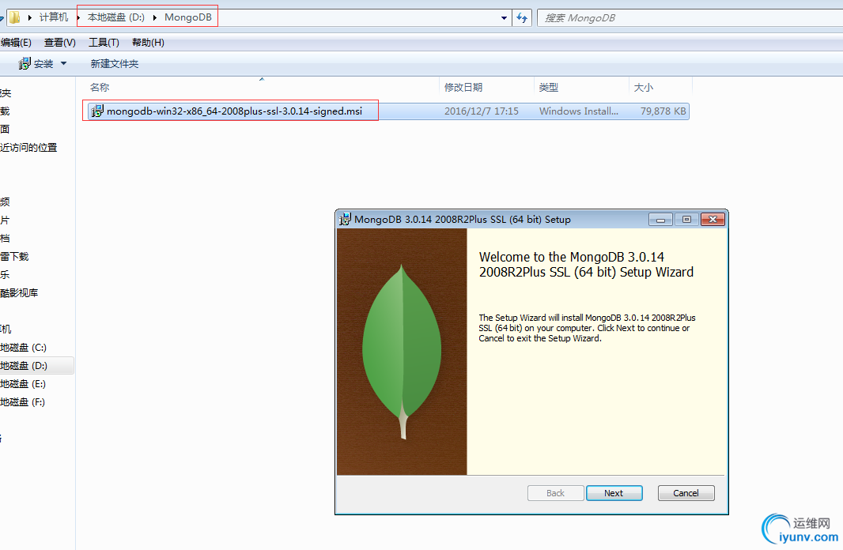Click the disabled Back button in setup

(x=555, y=493)
